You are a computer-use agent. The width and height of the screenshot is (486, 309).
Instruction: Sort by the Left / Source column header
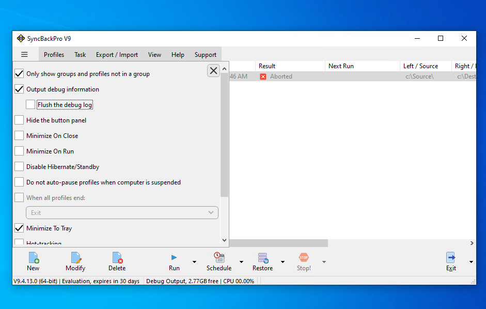pos(426,66)
